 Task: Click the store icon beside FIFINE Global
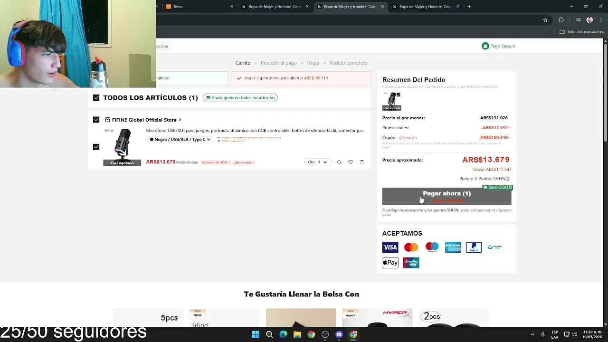(x=108, y=120)
